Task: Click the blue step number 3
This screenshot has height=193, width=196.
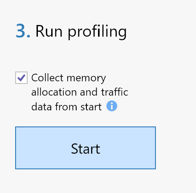Action: [x=23, y=31]
